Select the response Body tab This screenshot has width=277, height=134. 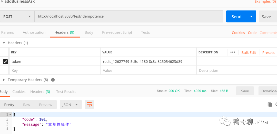click(x=4, y=92)
